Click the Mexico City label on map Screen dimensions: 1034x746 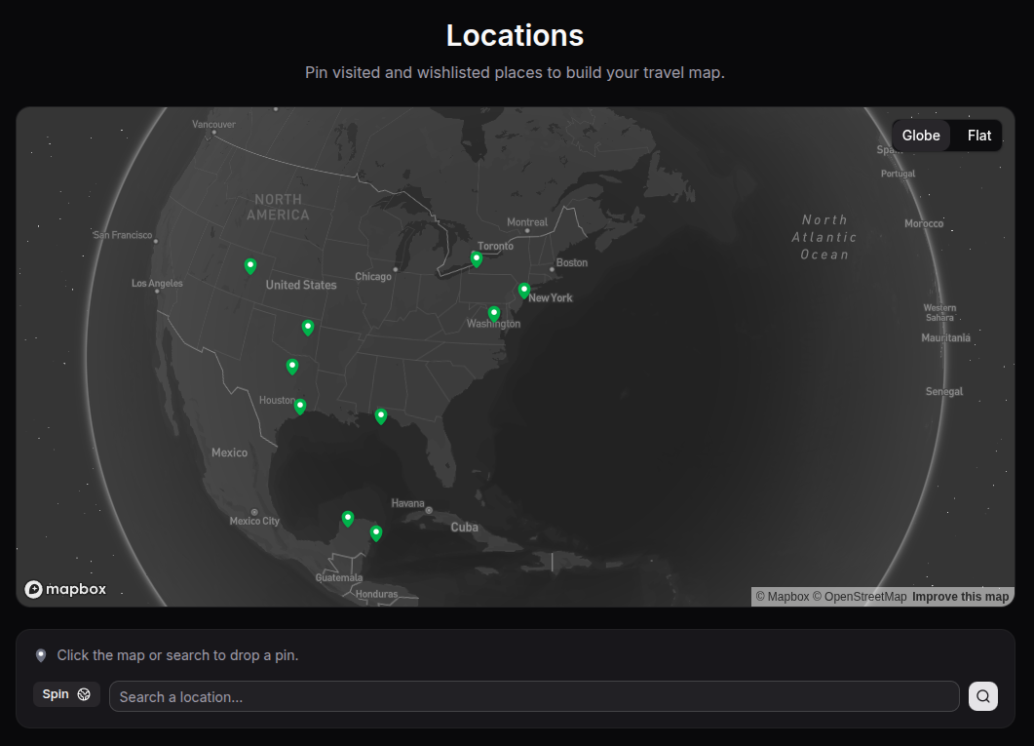tap(254, 521)
